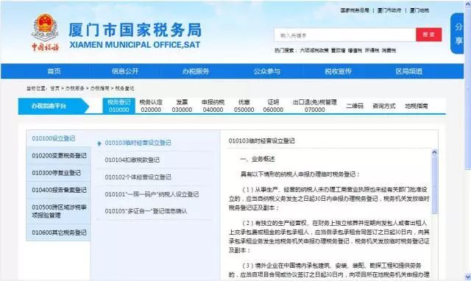The width and height of the screenshot is (471, 281).
Task: Go to 首页 in main navigation
Action: point(54,71)
